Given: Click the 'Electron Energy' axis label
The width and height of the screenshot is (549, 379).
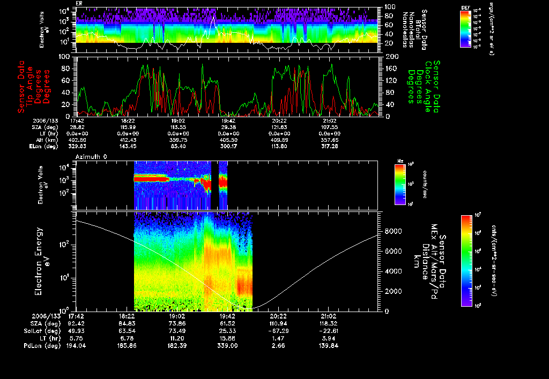Looking at the screenshot, I should 39,261.
